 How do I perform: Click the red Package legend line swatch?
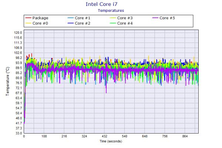point(28,18)
